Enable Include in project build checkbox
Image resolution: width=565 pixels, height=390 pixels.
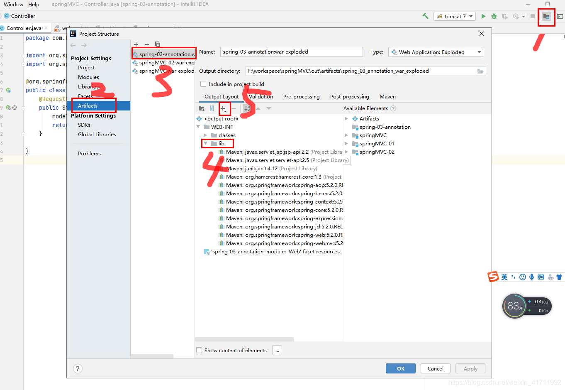point(203,84)
